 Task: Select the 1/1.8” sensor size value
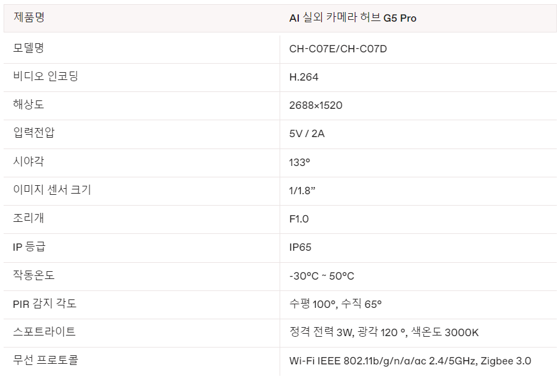pyautogui.click(x=302, y=191)
